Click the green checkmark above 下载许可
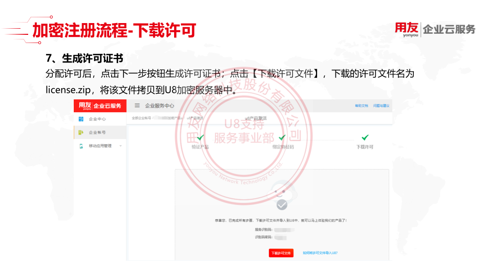 (x=365, y=137)
